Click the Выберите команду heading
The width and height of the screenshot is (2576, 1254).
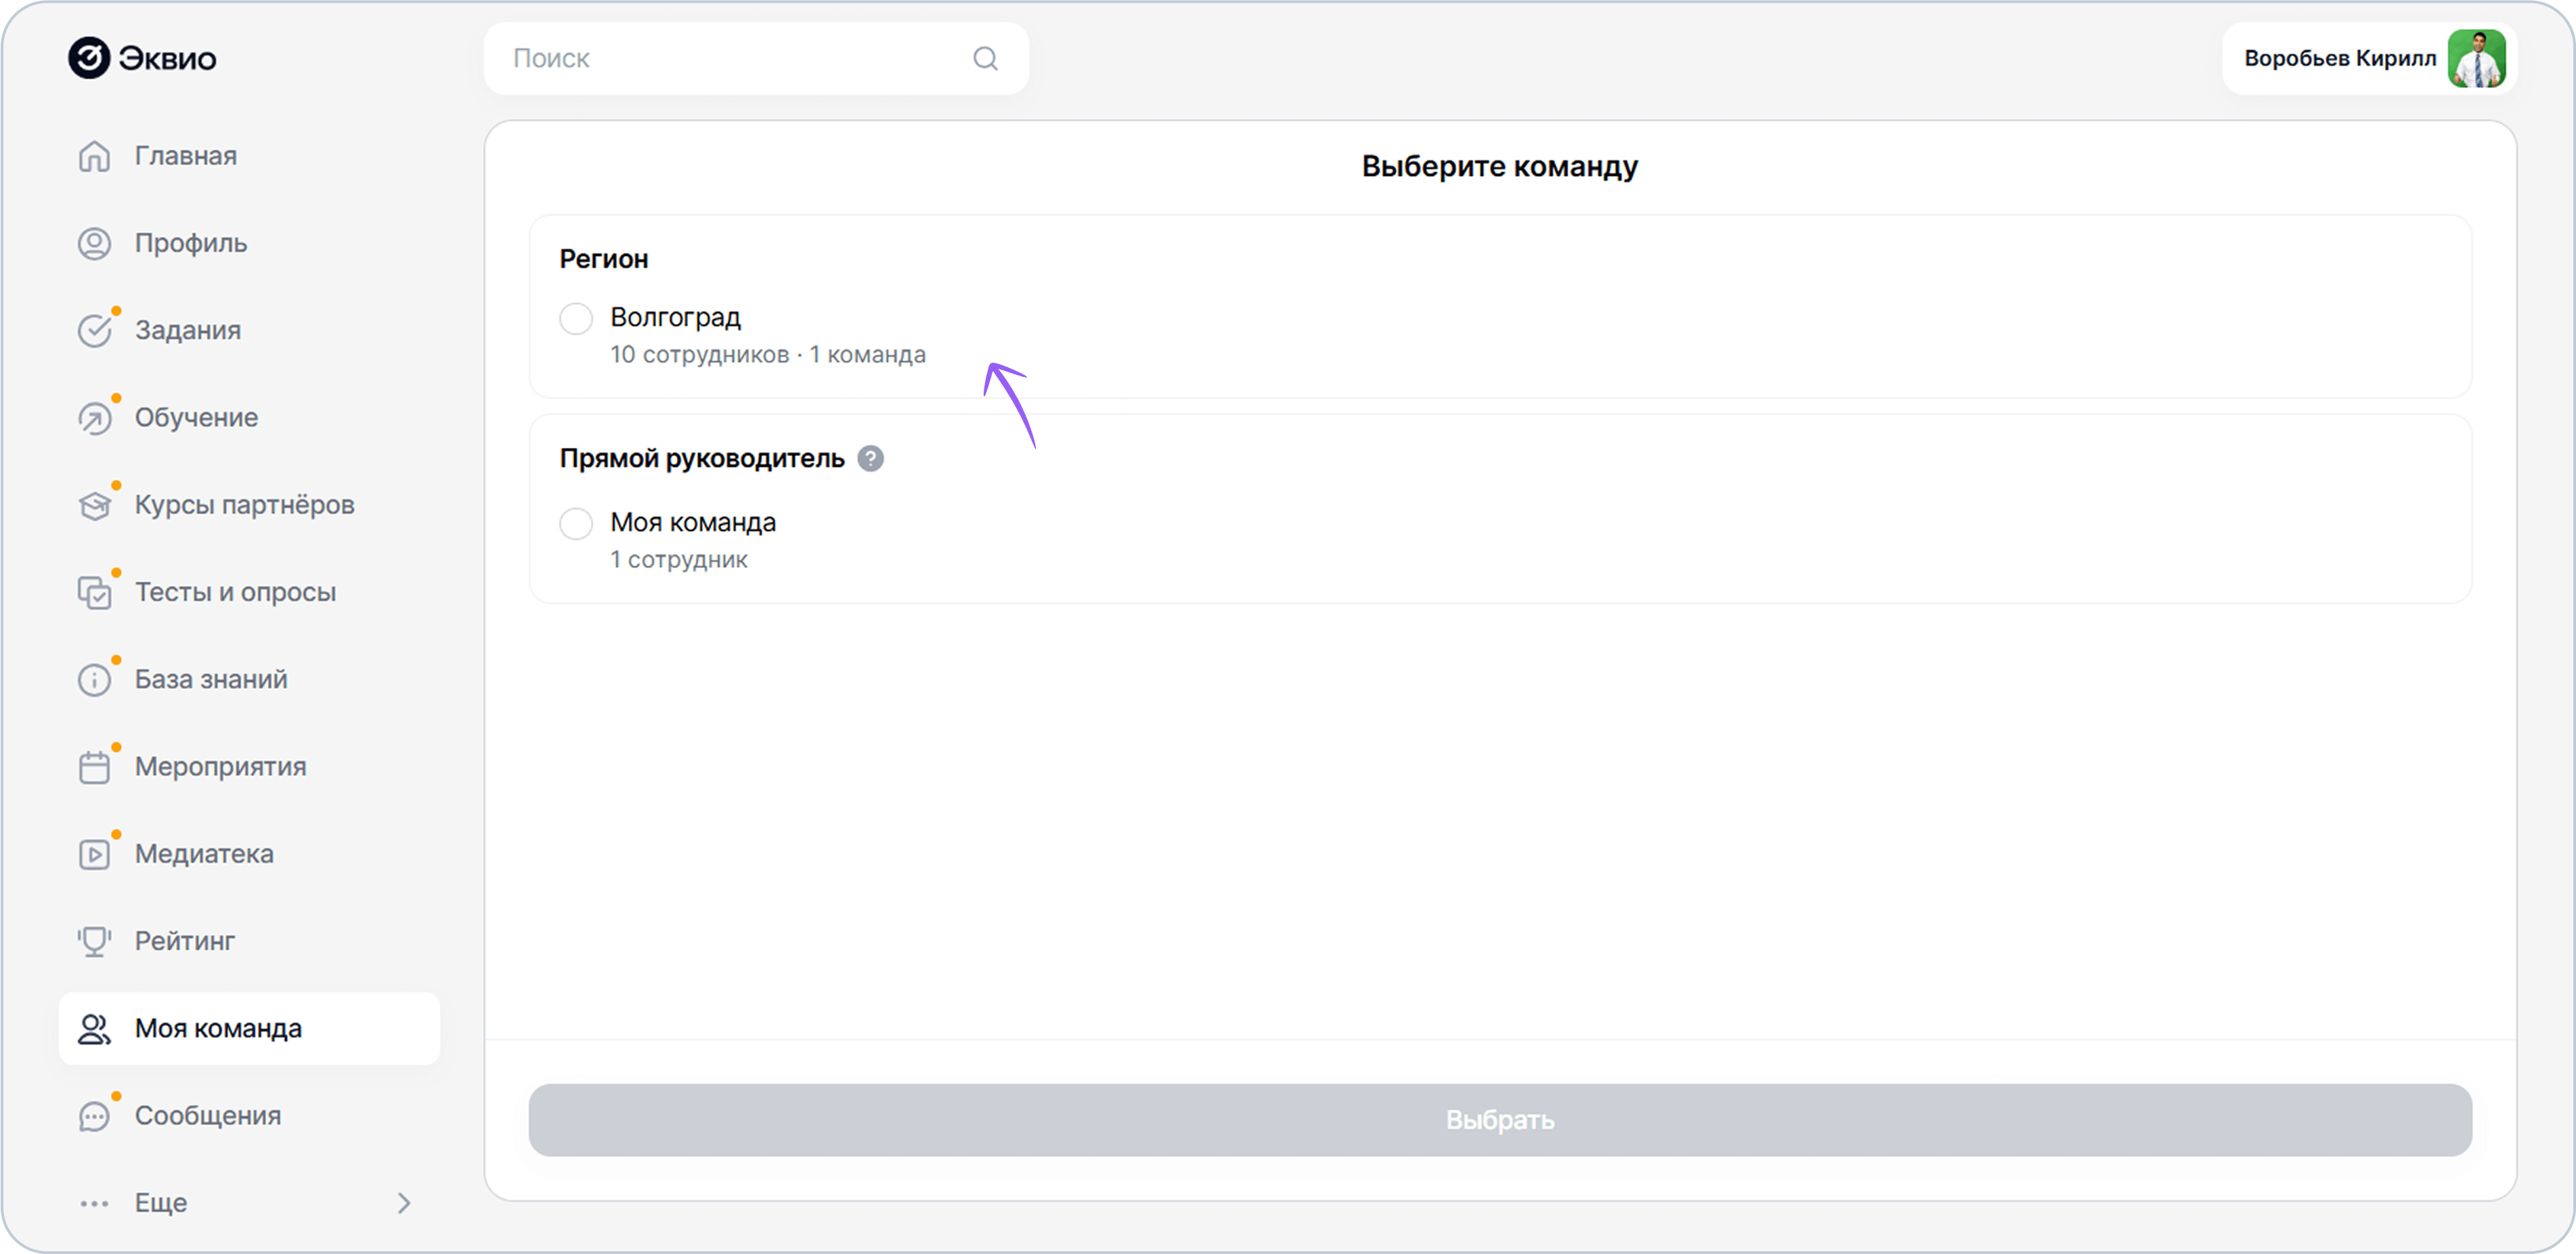tap(1500, 166)
